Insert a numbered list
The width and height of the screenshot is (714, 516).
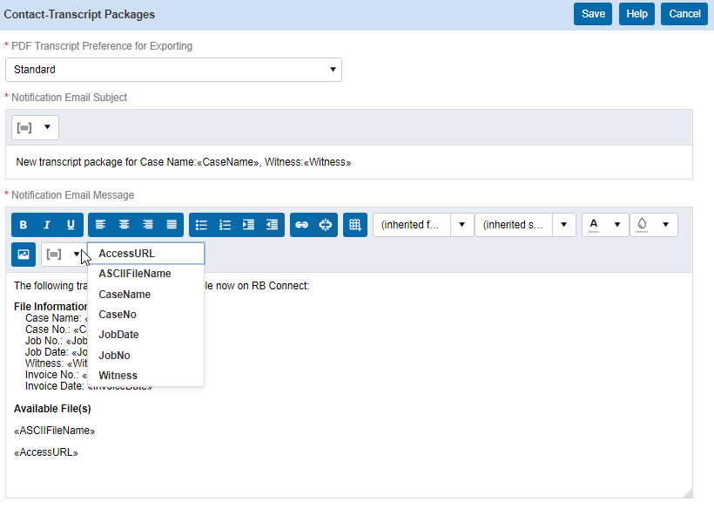coord(225,225)
